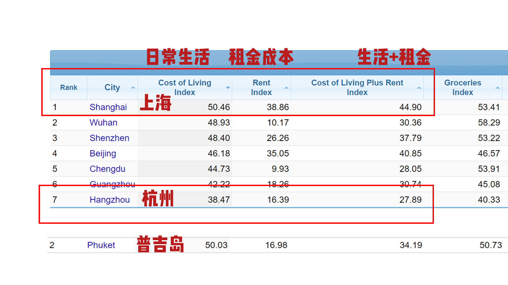Sort table by Rank column header
508x285 pixels.
point(69,87)
